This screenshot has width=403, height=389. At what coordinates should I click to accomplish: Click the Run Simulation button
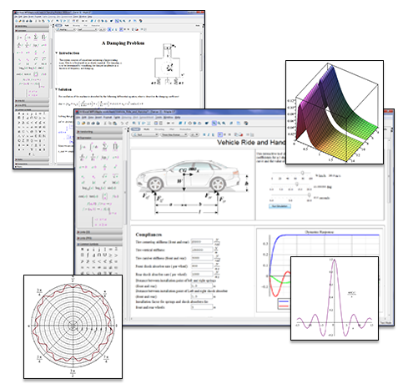tap(280, 206)
